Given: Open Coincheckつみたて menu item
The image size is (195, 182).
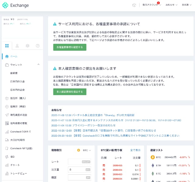Looking at the screenshot, I should (20, 132).
